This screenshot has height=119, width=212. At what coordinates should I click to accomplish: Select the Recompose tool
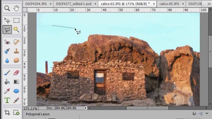click(16, 112)
